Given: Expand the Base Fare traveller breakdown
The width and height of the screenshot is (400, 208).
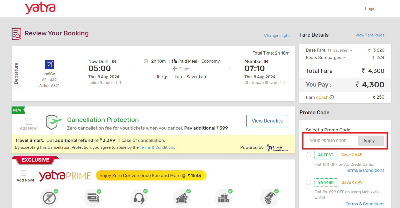Looking at the screenshot, I should pyautogui.click(x=352, y=50).
